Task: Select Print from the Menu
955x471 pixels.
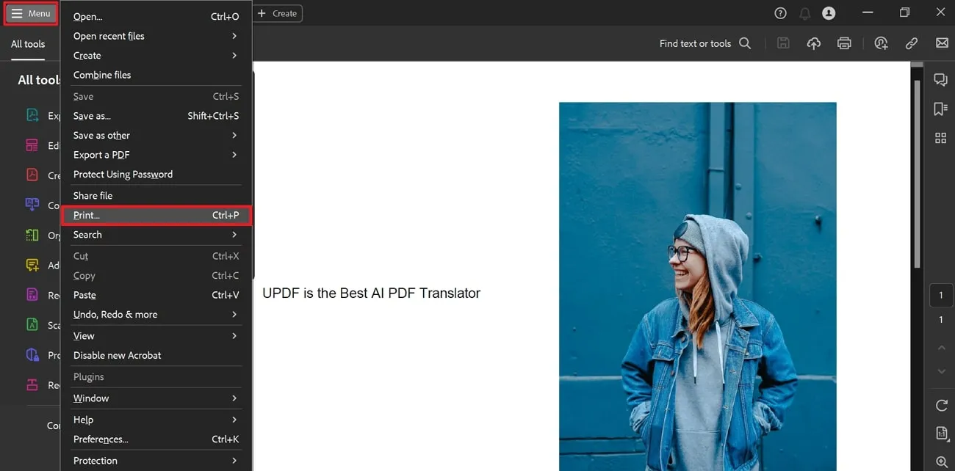Action: tap(86, 215)
